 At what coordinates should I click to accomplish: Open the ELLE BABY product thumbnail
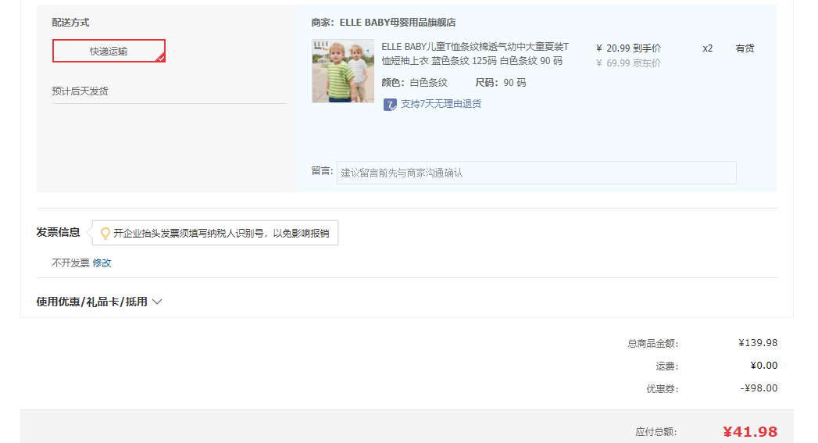click(343, 71)
